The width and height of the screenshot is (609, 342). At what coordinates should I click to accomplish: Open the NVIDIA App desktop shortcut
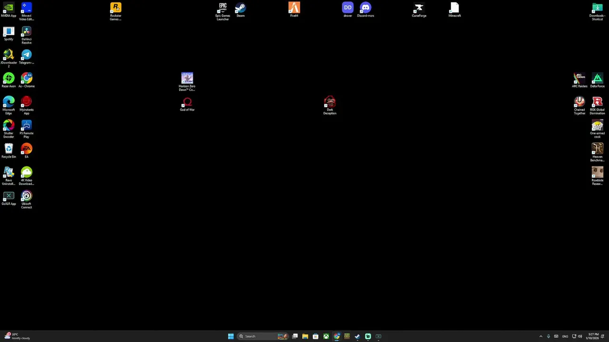coord(9,10)
